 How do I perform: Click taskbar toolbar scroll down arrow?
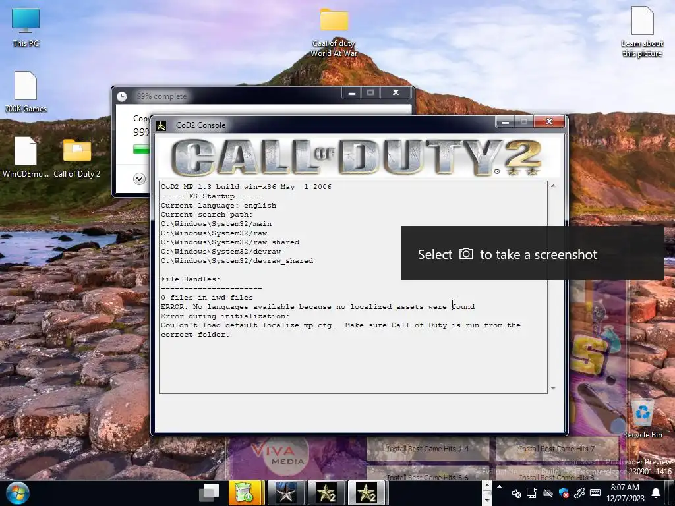click(487, 501)
